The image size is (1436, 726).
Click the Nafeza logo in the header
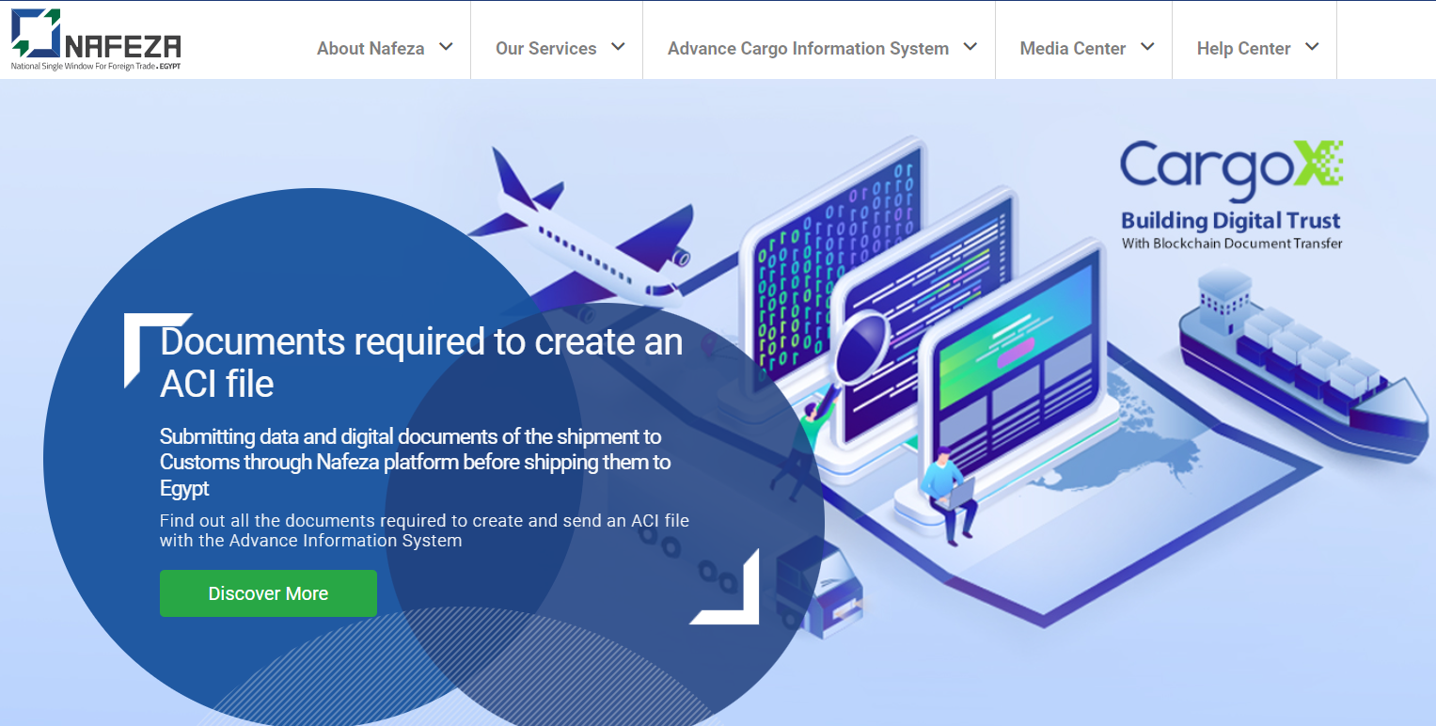point(95,40)
